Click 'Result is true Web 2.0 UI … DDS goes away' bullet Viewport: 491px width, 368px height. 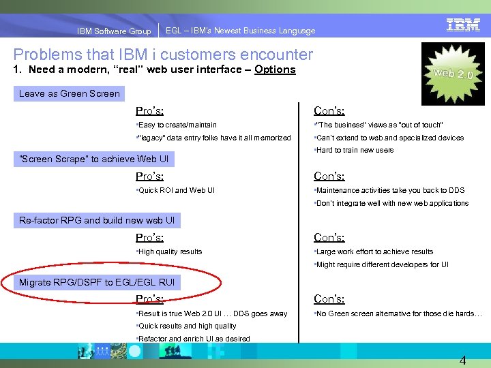tap(212, 313)
